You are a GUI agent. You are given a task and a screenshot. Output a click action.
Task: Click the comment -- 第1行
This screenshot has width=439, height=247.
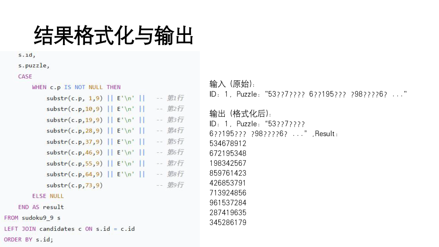click(x=170, y=98)
